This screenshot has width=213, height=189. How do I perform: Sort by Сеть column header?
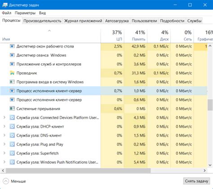pyautogui.click(x=182, y=35)
